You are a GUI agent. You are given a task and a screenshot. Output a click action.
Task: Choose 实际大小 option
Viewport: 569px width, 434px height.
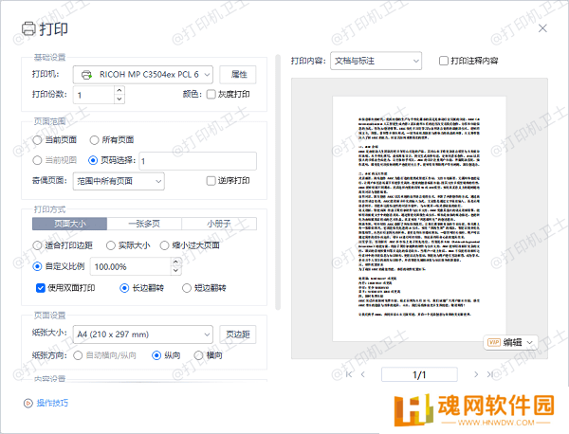[111, 245]
